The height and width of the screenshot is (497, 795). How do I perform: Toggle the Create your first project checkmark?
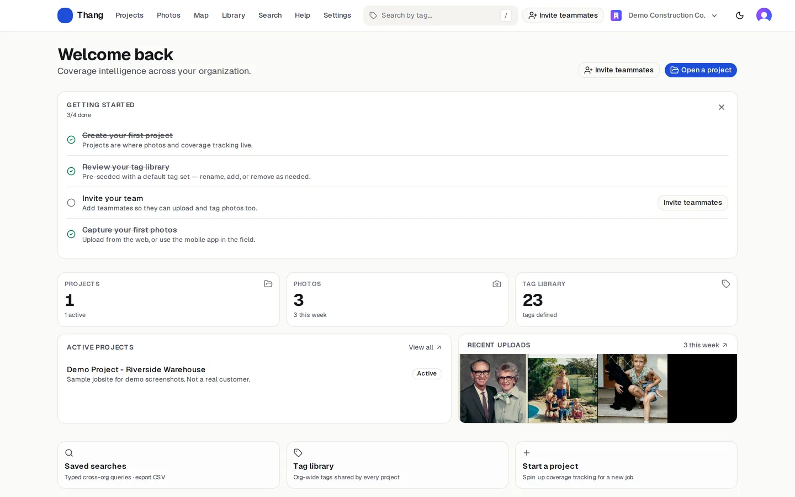tap(71, 140)
